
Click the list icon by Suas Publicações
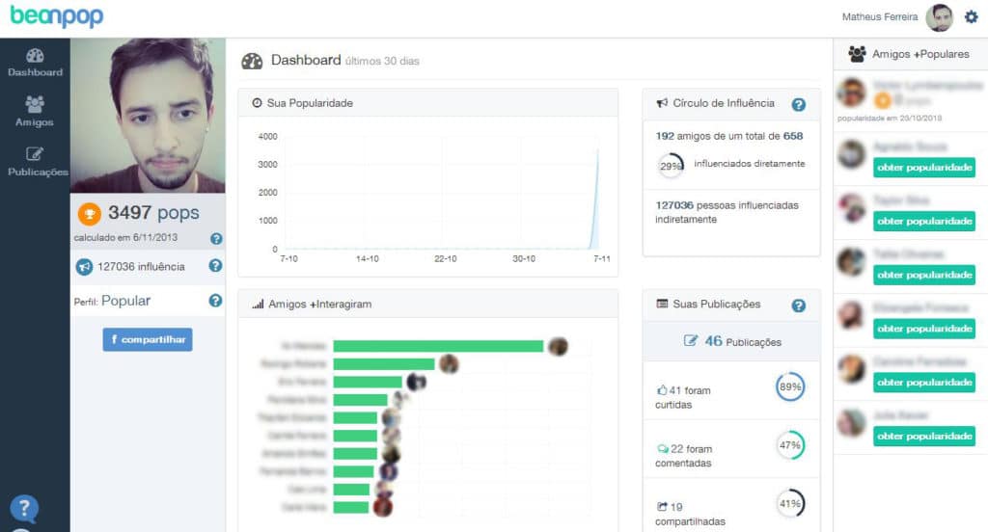662,304
